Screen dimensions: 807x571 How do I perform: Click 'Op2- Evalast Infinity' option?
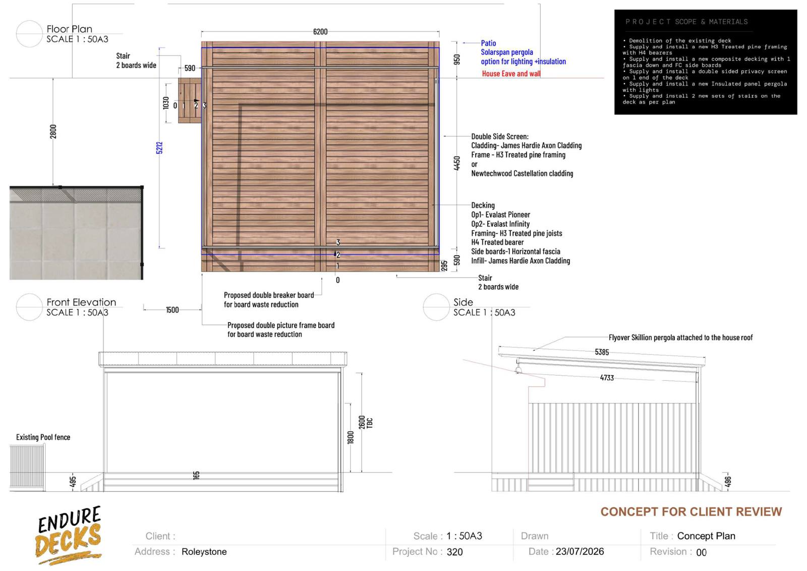(x=500, y=224)
